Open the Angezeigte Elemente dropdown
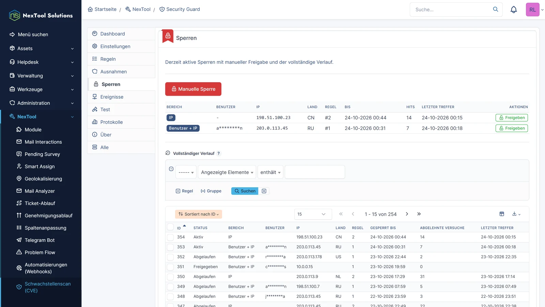545x307 pixels. tap(227, 172)
